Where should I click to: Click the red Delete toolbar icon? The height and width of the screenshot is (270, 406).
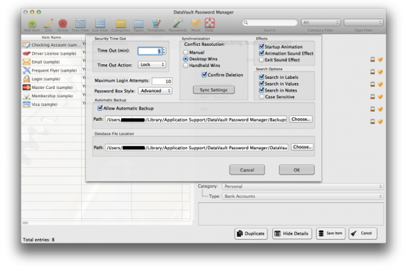pos(63,24)
